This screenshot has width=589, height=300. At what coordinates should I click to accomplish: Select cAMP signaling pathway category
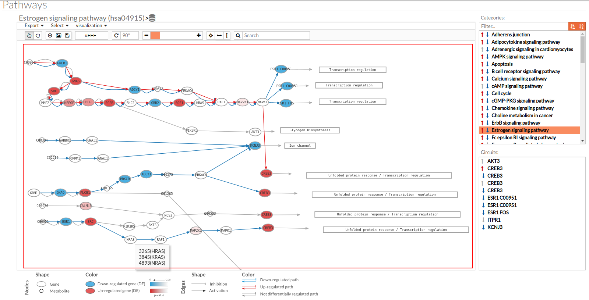[x=517, y=86]
